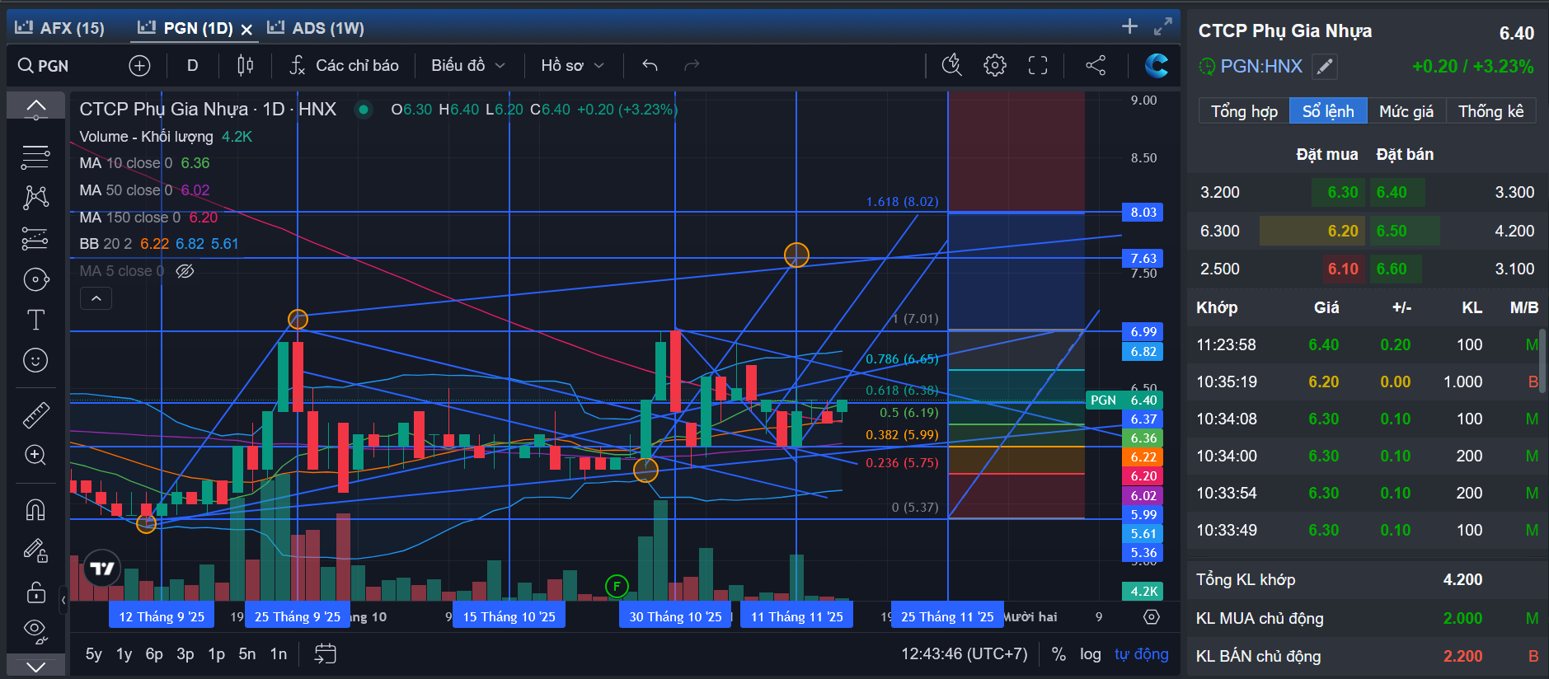Expand the drawing toolbar downward

coord(35,666)
